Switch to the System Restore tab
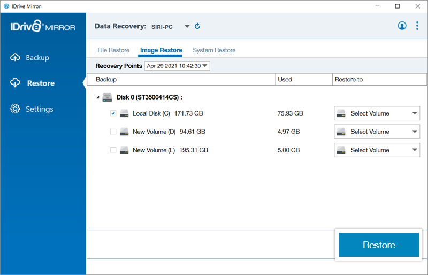This screenshot has width=428, height=275. (x=215, y=50)
